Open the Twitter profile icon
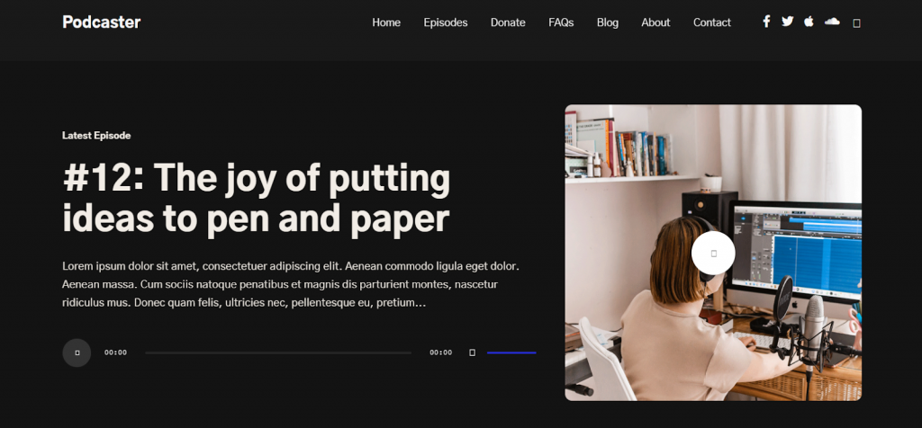 [788, 22]
